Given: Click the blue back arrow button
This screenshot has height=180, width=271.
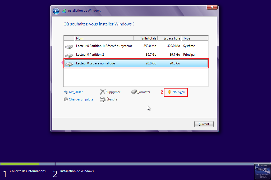Looking at the screenshot, I should point(56,11).
